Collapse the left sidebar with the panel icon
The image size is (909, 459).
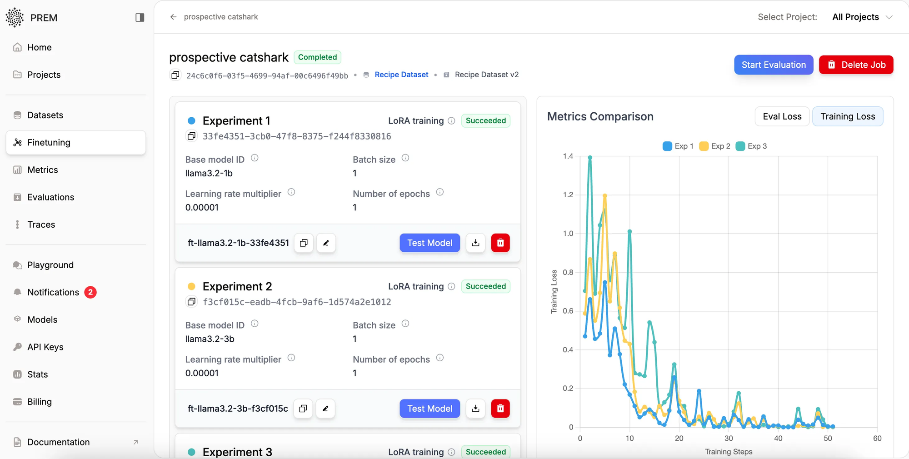(139, 17)
